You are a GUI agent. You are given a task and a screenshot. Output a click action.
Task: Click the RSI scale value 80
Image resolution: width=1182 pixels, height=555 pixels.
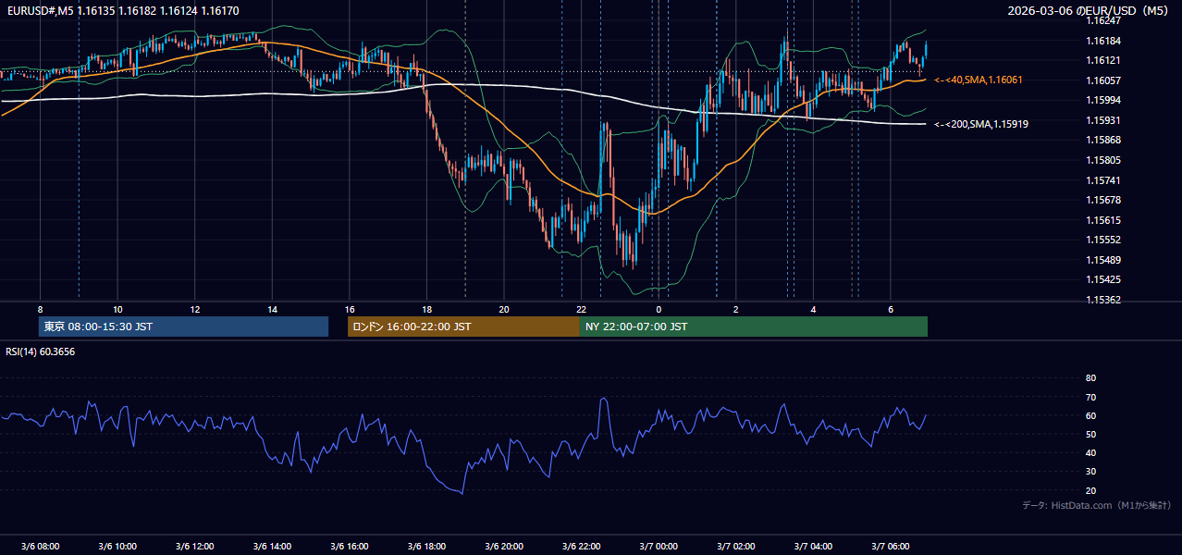pos(1090,378)
